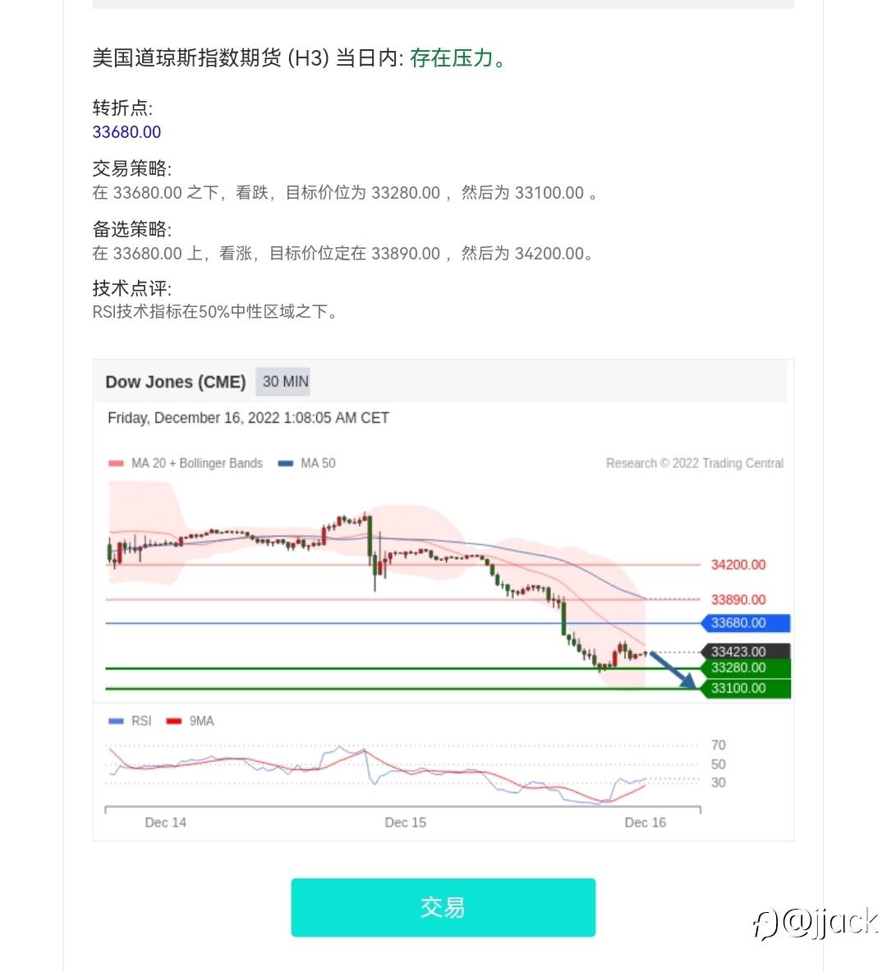Screen dimensions: 887x972
Task: Click the black 33423.00 current price label
Action: tap(746, 652)
